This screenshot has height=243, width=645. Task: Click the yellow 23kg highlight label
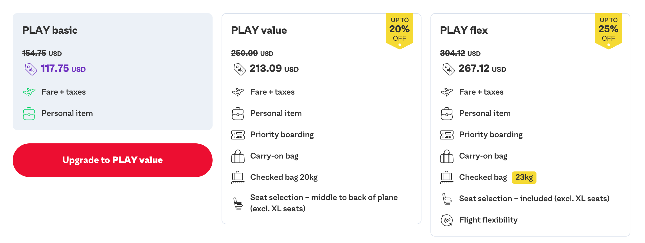tap(524, 177)
